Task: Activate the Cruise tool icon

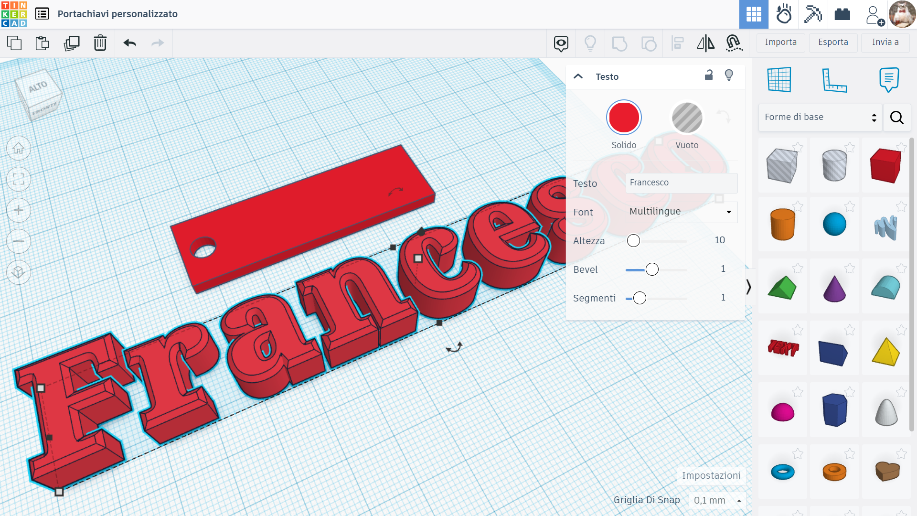Action: click(734, 43)
